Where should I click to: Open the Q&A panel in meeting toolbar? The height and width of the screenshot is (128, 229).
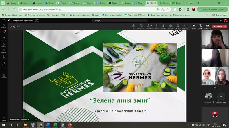(141, 26)
